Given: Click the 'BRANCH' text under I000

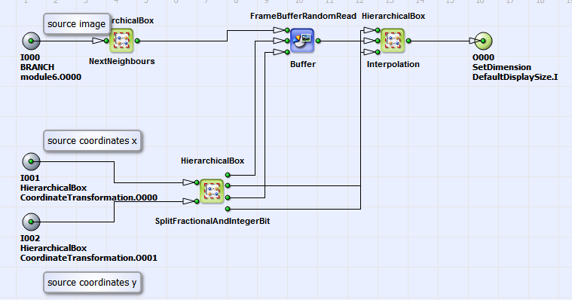Looking at the screenshot, I should point(37,67).
